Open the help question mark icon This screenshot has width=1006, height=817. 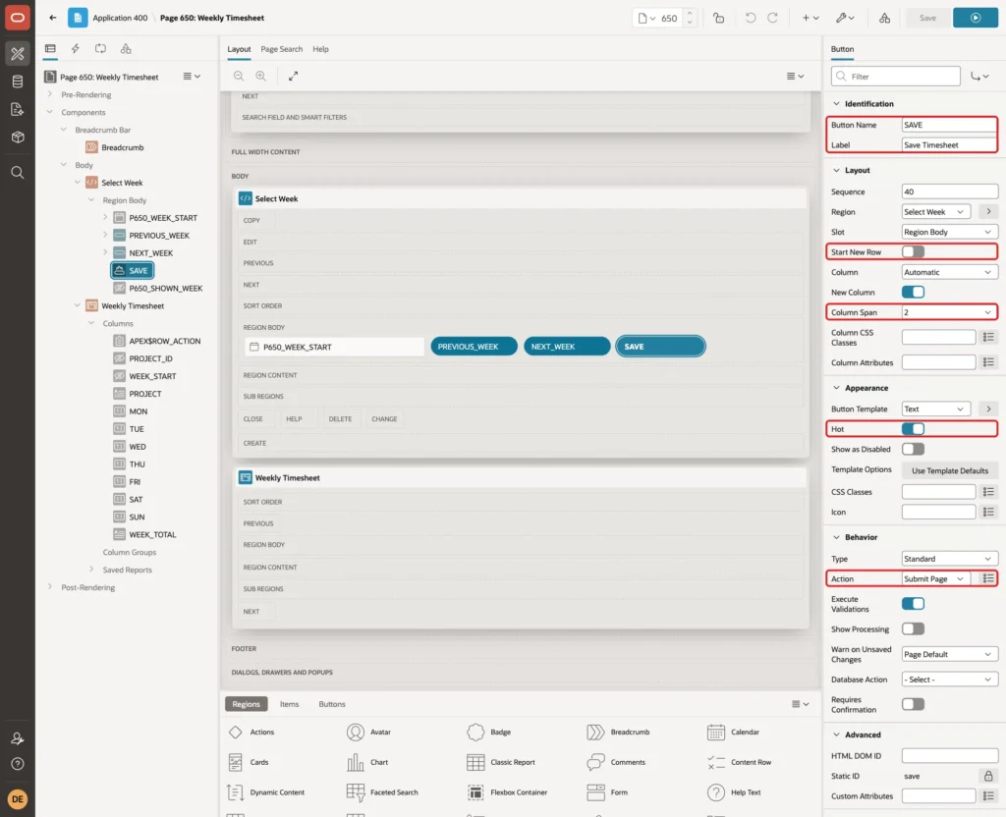[18, 764]
